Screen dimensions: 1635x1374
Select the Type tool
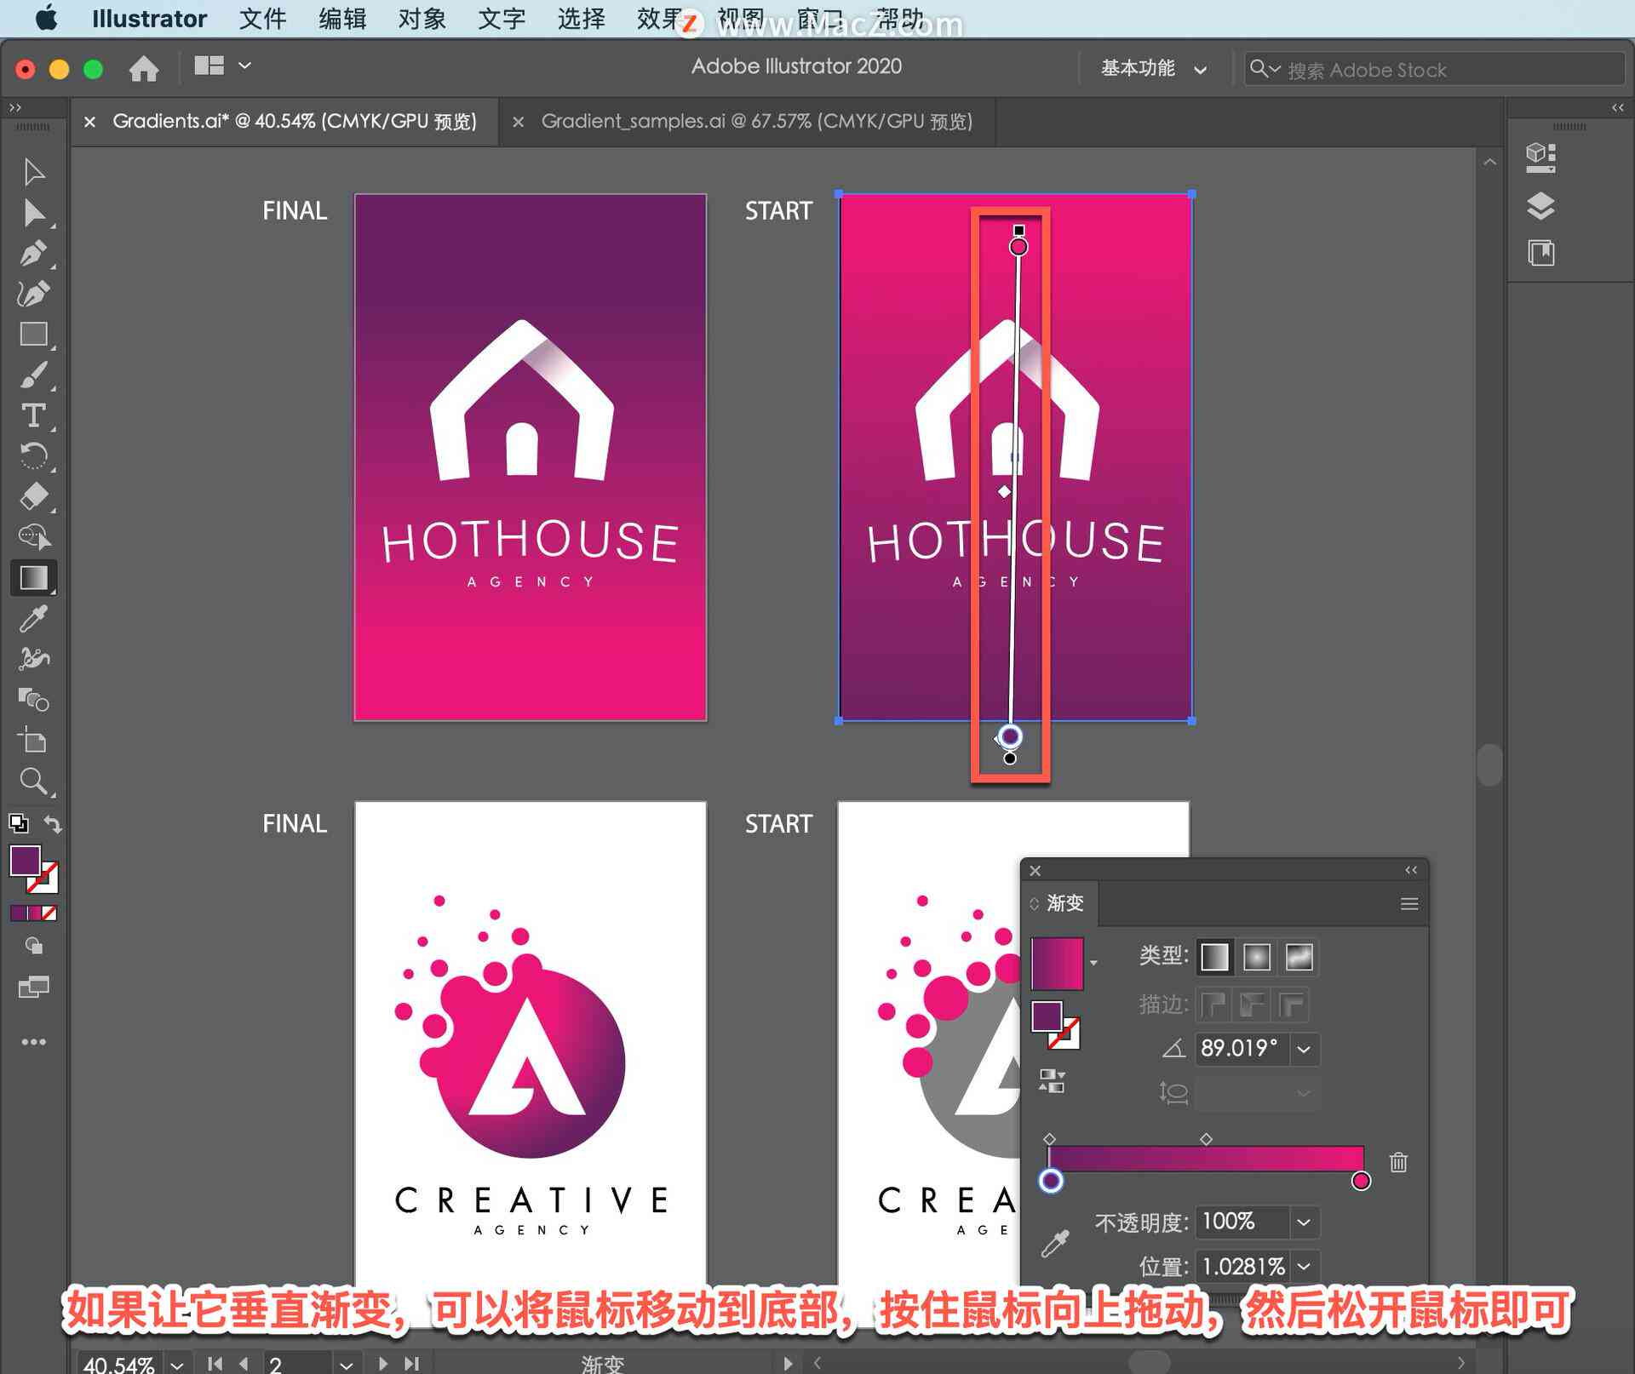pos(33,415)
